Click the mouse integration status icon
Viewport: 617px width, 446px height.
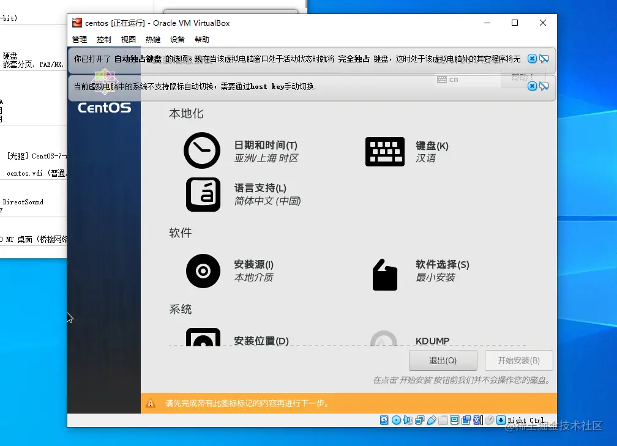[x=489, y=420]
